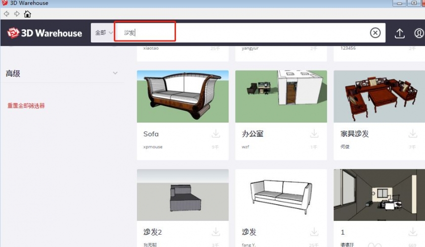Click 重置全部筛选器 link
Viewport: 425px width, 247px height.
[26, 106]
